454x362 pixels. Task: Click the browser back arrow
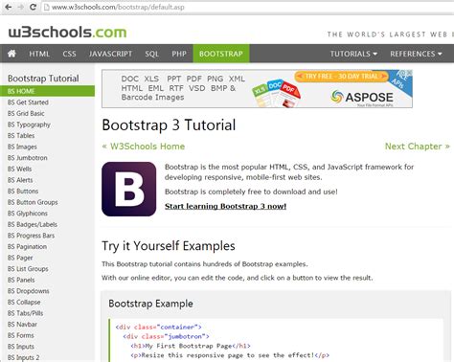click(9, 7)
